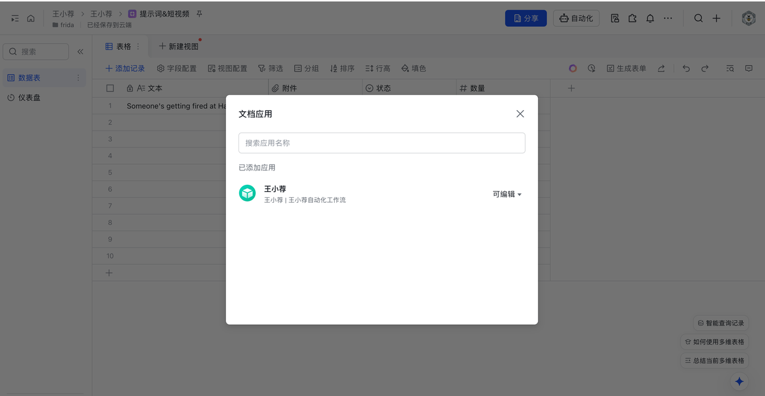765x396 pixels.
Task: Select the 表格 view tab
Action: tap(118, 47)
